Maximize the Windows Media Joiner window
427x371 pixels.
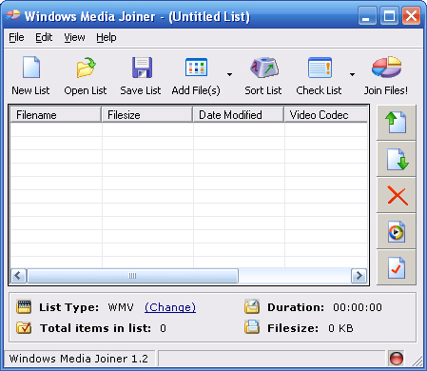389,15
